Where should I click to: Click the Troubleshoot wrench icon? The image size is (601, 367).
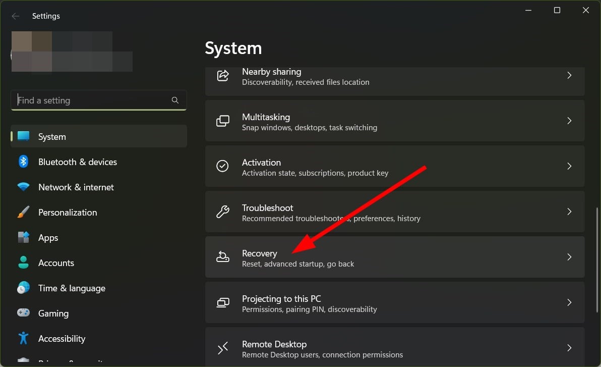pyautogui.click(x=222, y=212)
